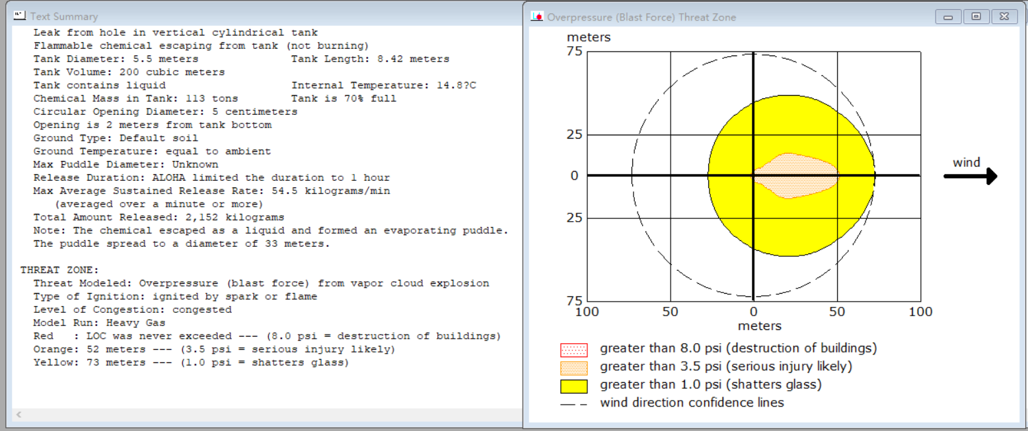This screenshot has height=431, width=1028.
Task: Click '(averaged over a minute or more)' line
Action: tap(159, 204)
